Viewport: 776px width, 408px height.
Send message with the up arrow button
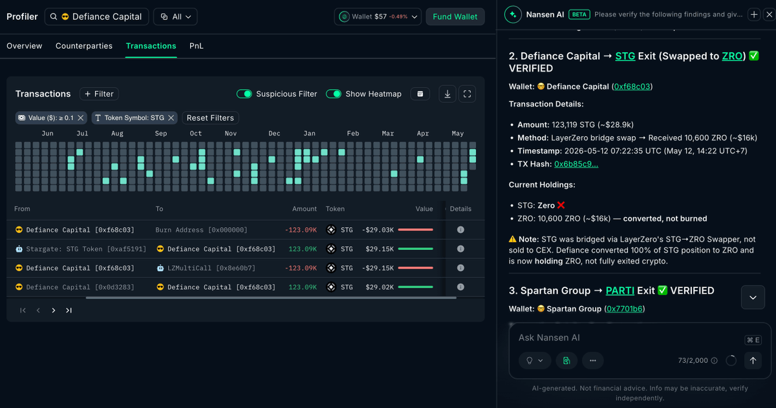[x=753, y=361]
